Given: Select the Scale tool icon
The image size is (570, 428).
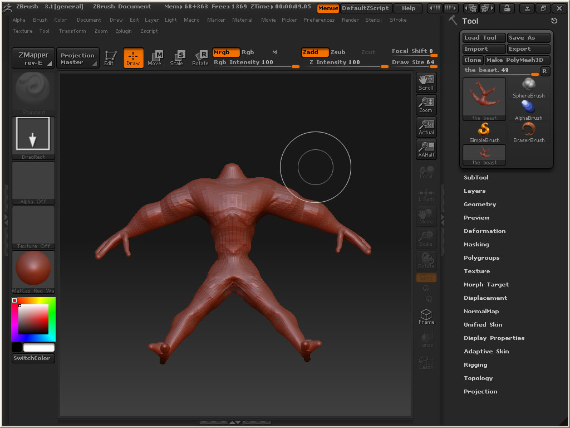Looking at the screenshot, I should pos(176,57).
